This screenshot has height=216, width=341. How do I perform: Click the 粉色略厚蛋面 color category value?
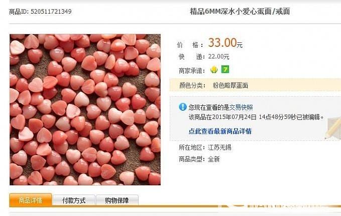231,86
